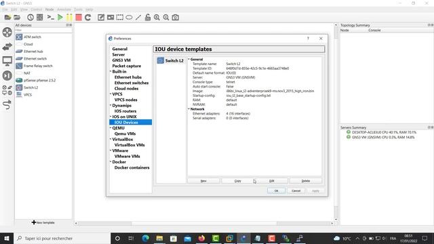Open the Docker containers preferences page

132,167
